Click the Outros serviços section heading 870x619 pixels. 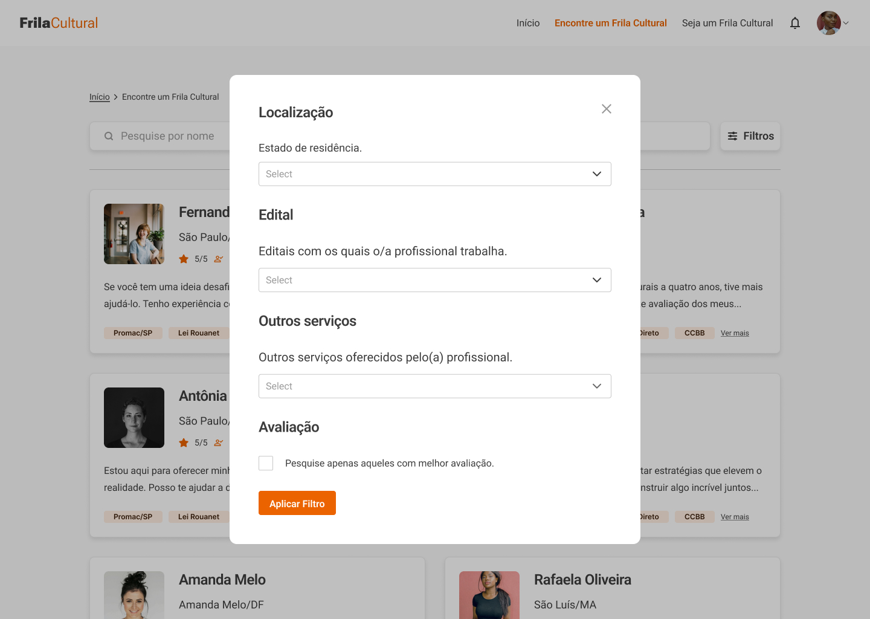[308, 321]
